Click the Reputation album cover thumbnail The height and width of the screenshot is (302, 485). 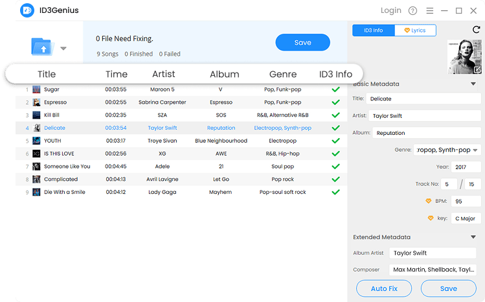pos(464,56)
